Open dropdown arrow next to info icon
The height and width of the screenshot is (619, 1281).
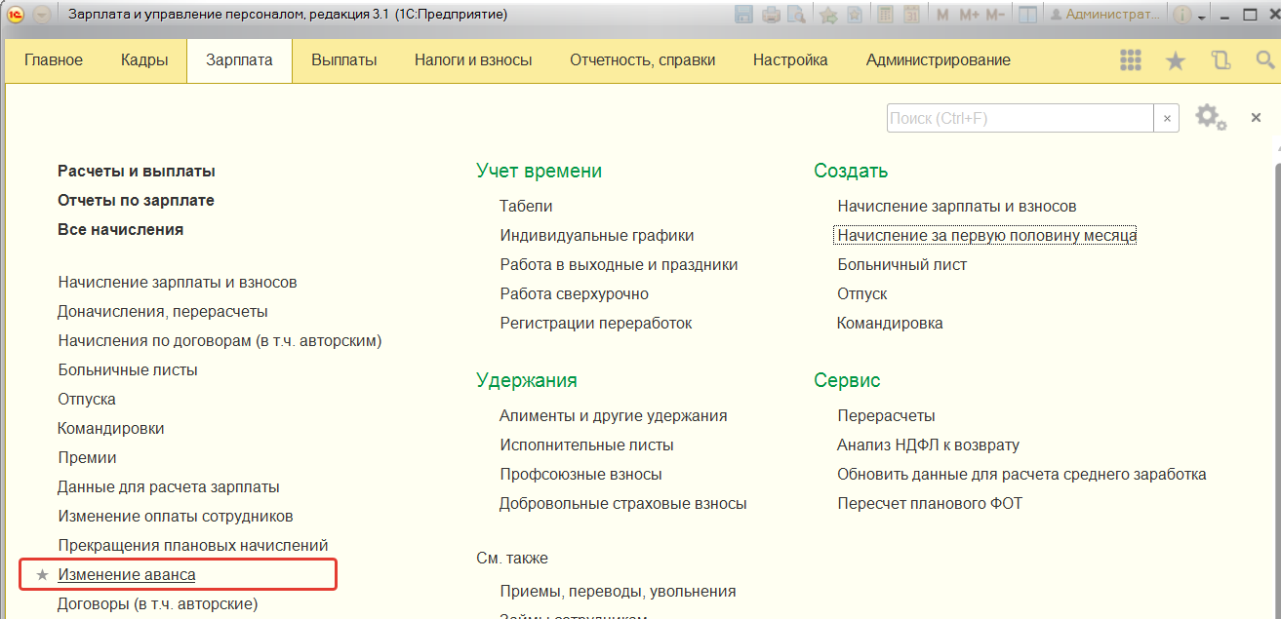[1202, 16]
